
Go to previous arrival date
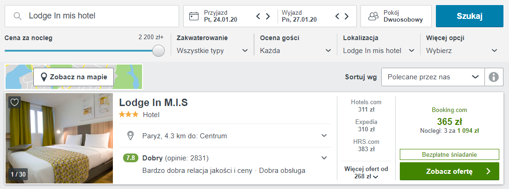coord(259,17)
